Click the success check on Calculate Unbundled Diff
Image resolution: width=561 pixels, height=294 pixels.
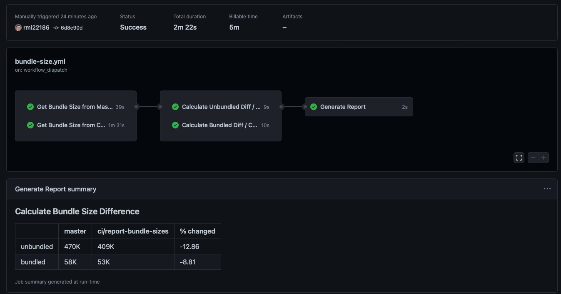pos(175,107)
